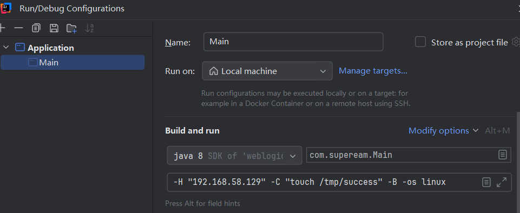Copy the configuration using the duplicate icon
Image resolution: width=520 pixels, height=213 pixels.
pyautogui.click(x=36, y=28)
